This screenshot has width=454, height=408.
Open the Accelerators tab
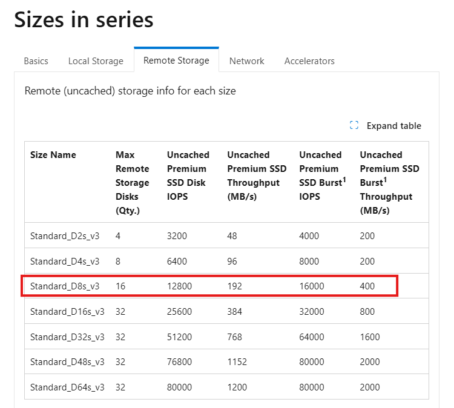pyautogui.click(x=309, y=61)
